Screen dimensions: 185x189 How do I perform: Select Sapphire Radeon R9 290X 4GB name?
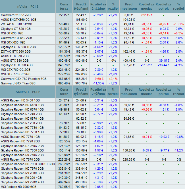point(22,182)
